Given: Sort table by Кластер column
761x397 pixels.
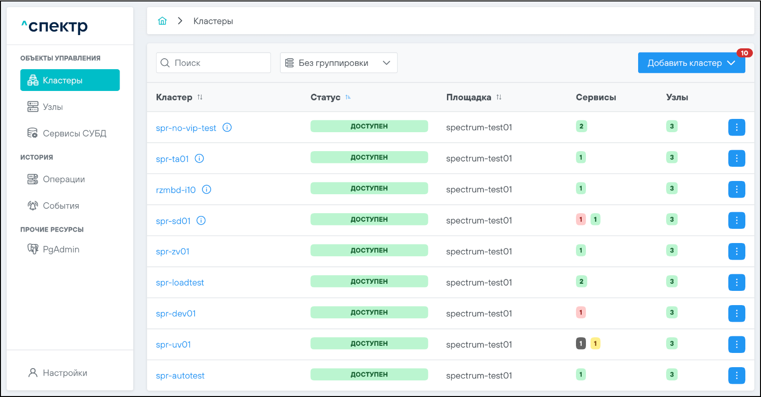Looking at the screenshot, I should click(200, 97).
